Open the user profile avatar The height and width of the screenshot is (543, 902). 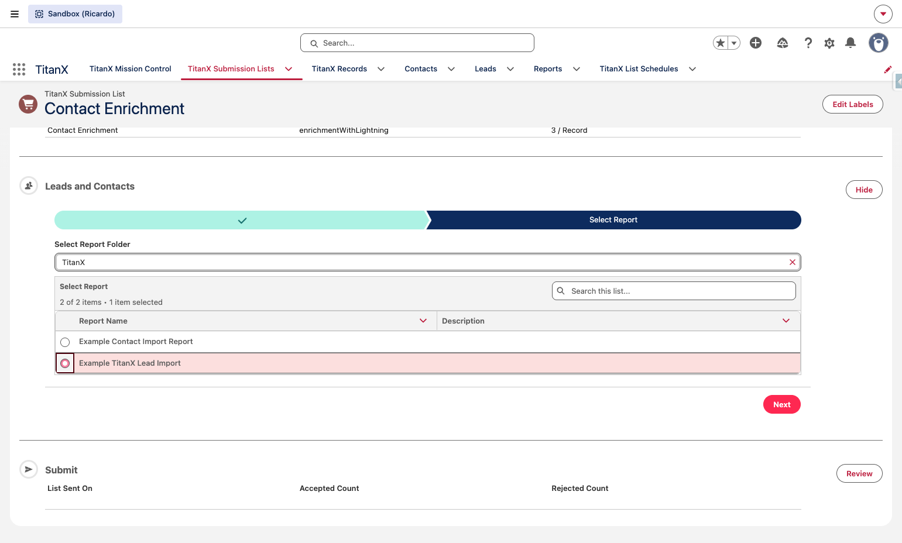coord(878,43)
